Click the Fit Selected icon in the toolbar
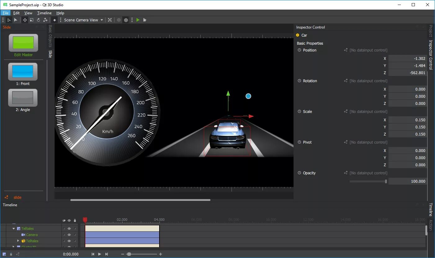435x258 pixels. (110, 20)
